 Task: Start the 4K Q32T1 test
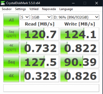[11, 48]
